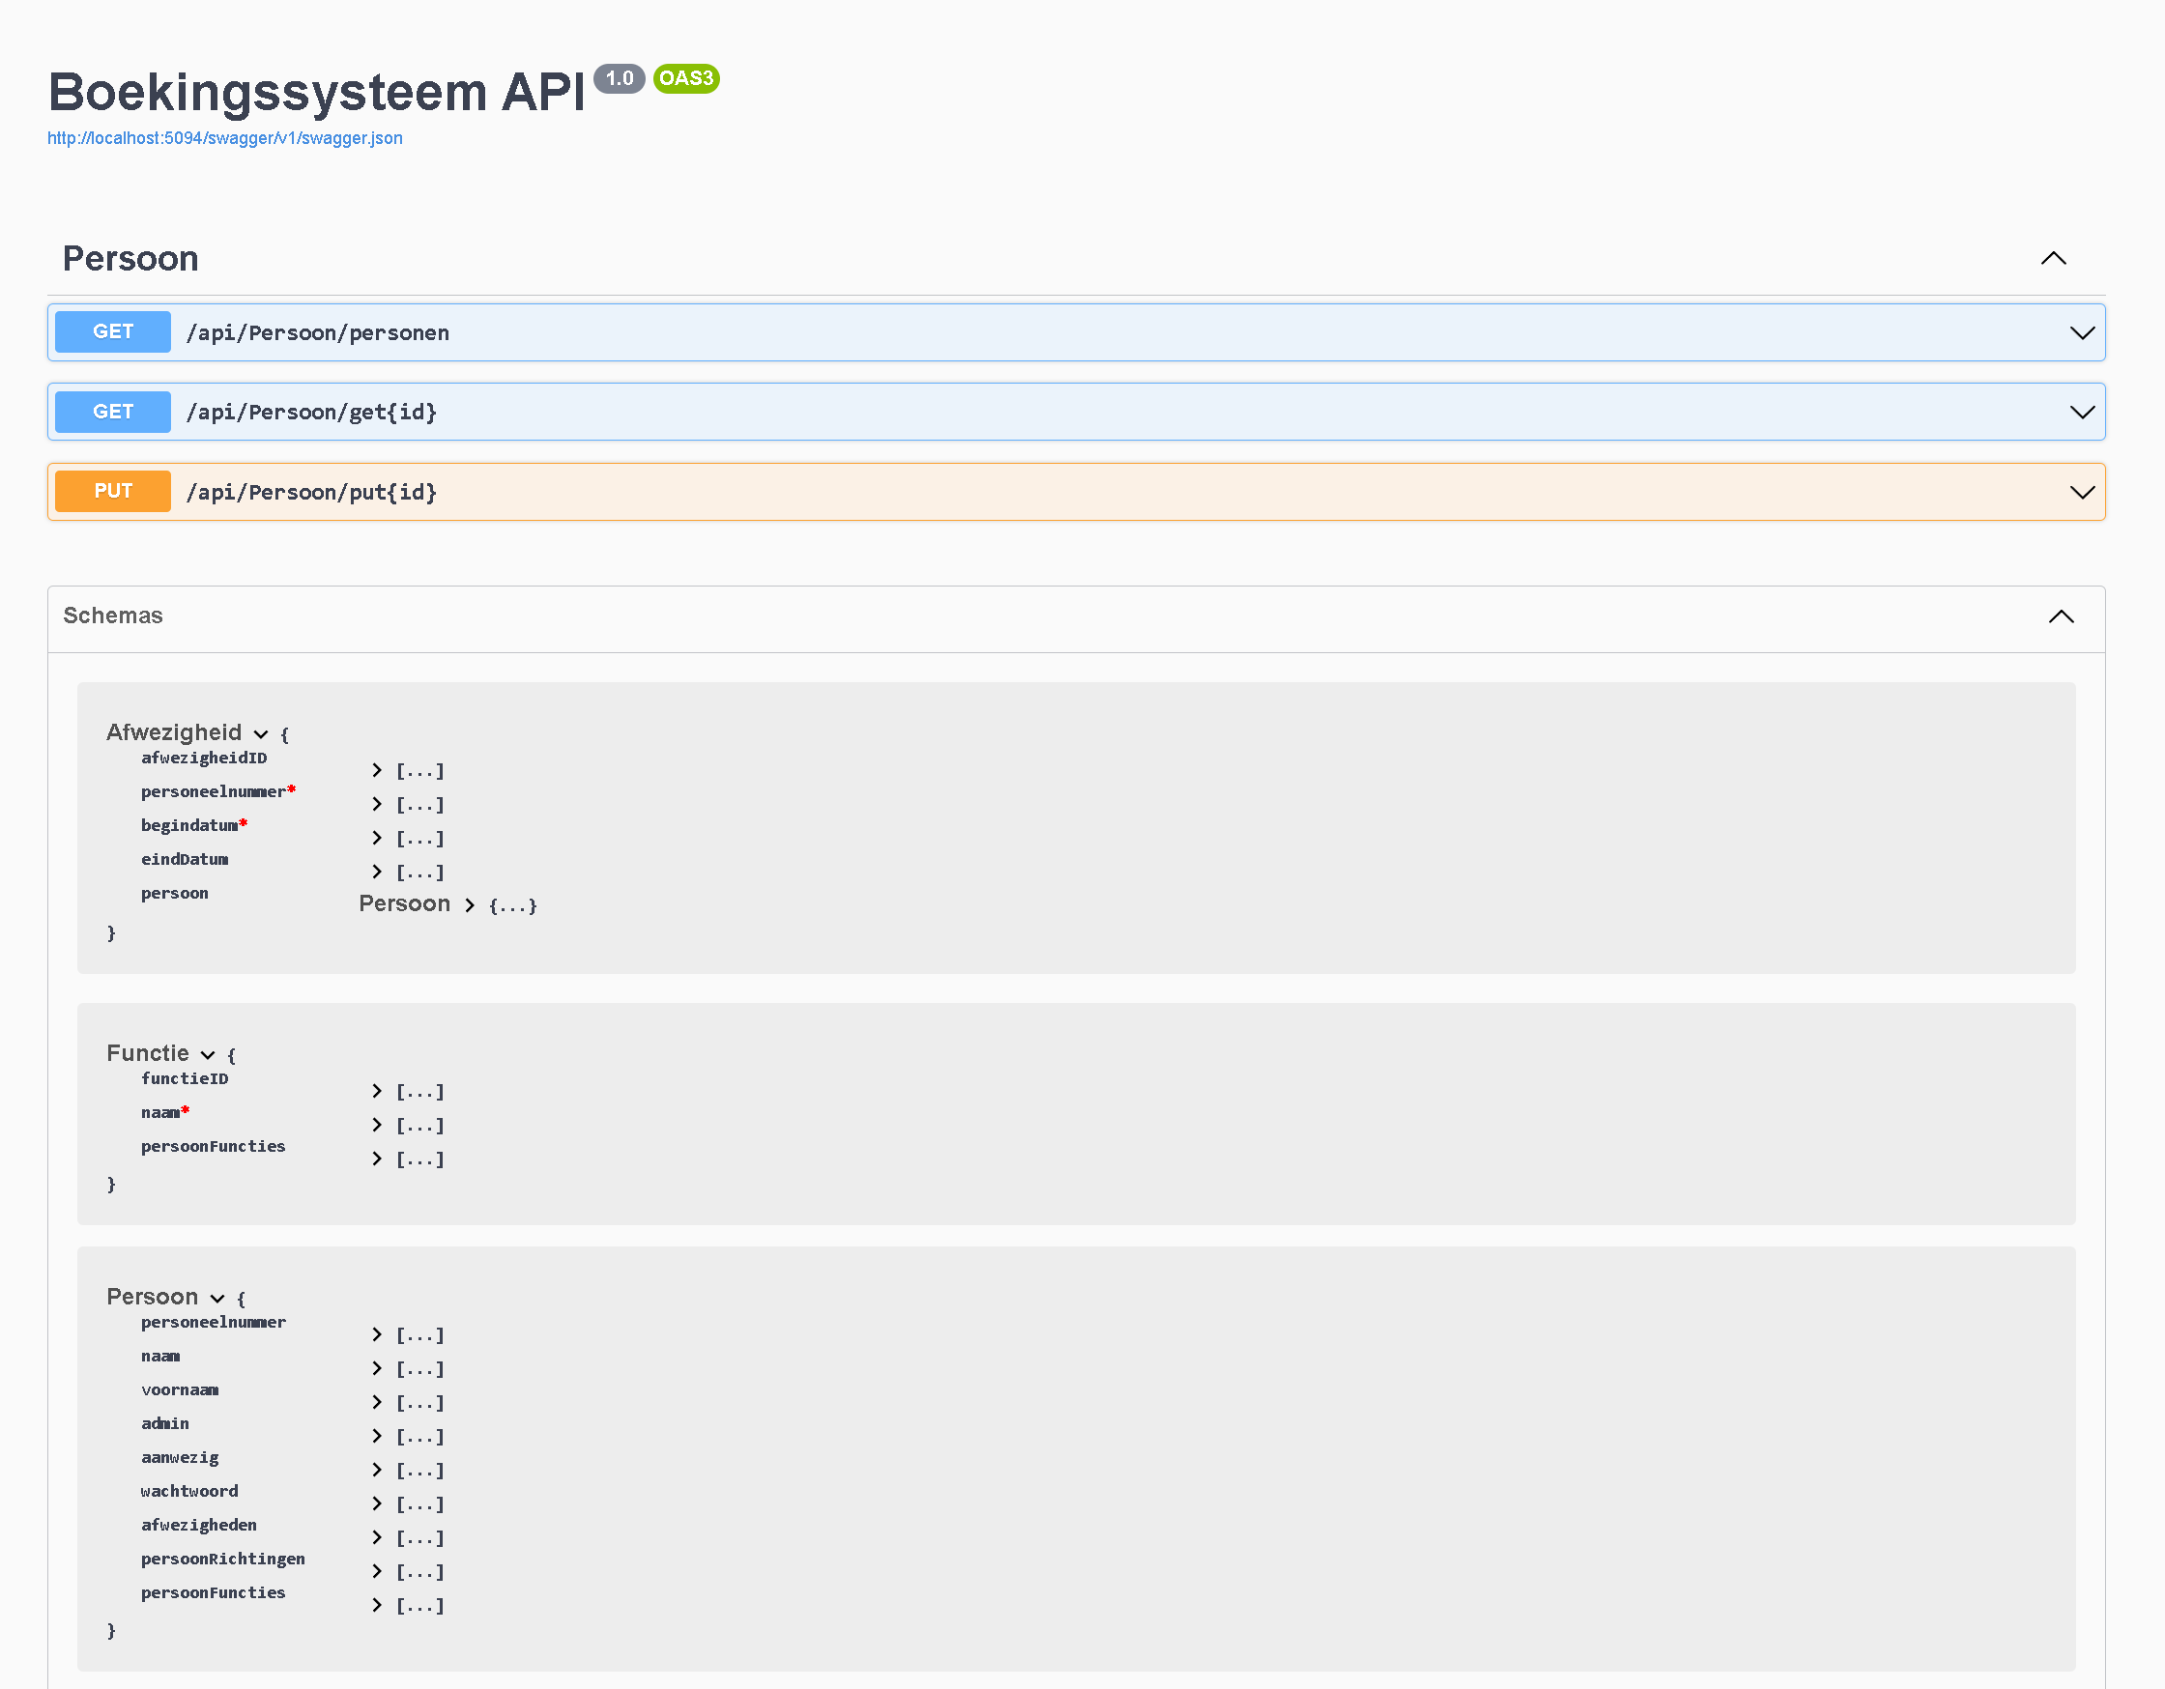Image resolution: width=2165 pixels, height=1689 pixels.
Task: Collapse the Afwezigheid schema model
Action: coord(261,734)
